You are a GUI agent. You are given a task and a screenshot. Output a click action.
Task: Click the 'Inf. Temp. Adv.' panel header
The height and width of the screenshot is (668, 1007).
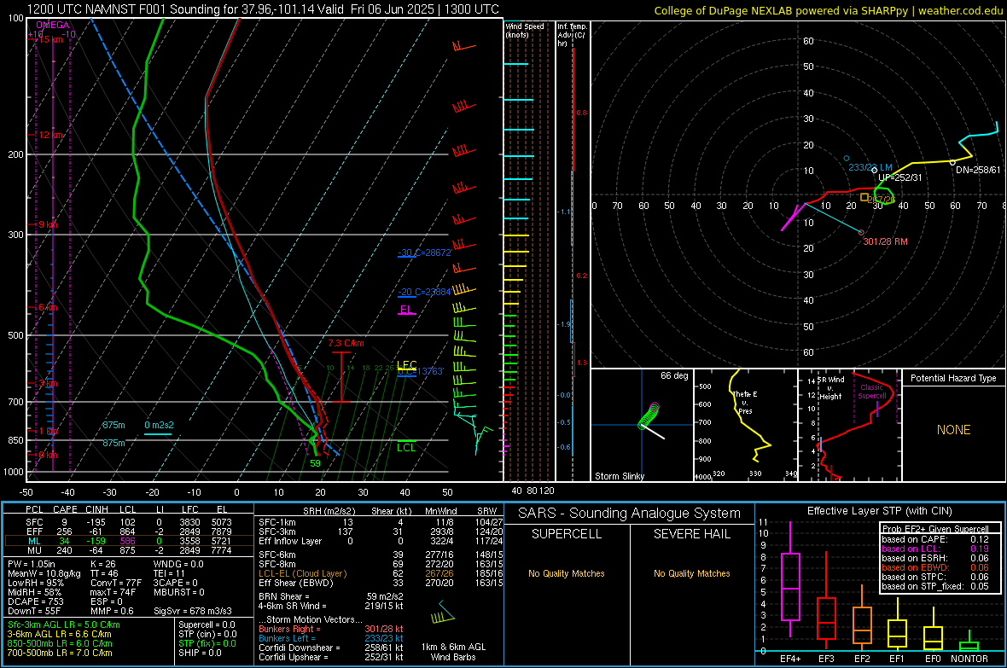(x=572, y=35)
